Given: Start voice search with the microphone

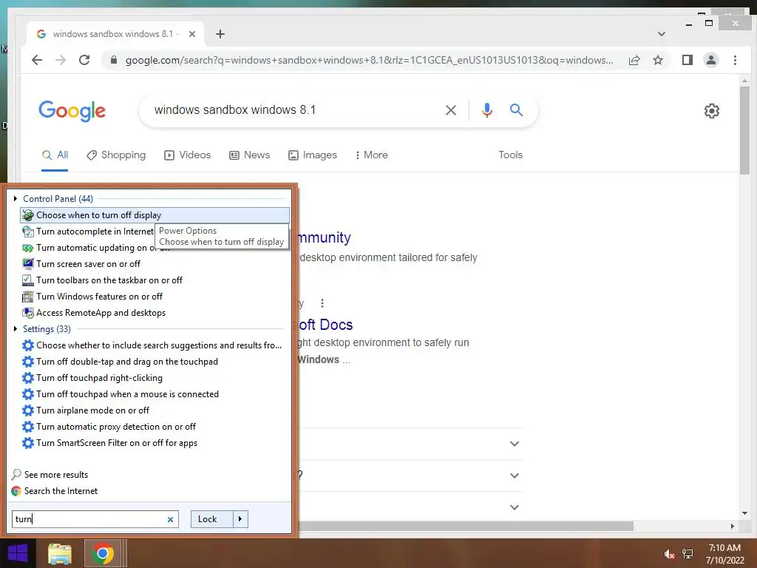Looking at the screenshot, I should (x=487, y=110).
